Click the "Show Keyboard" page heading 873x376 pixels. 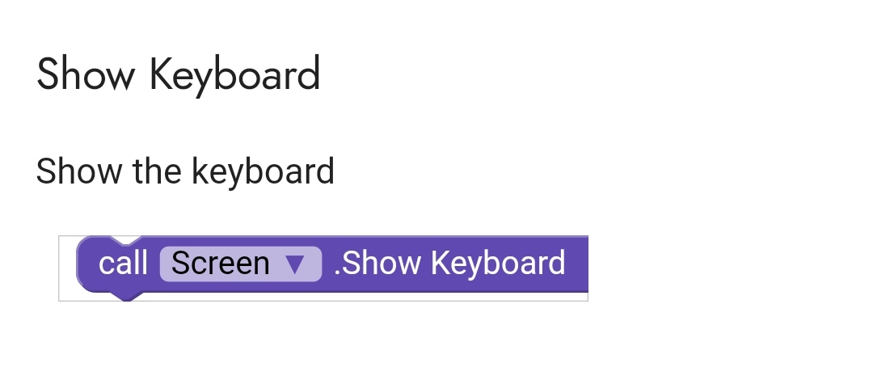[x=179, y=74]
